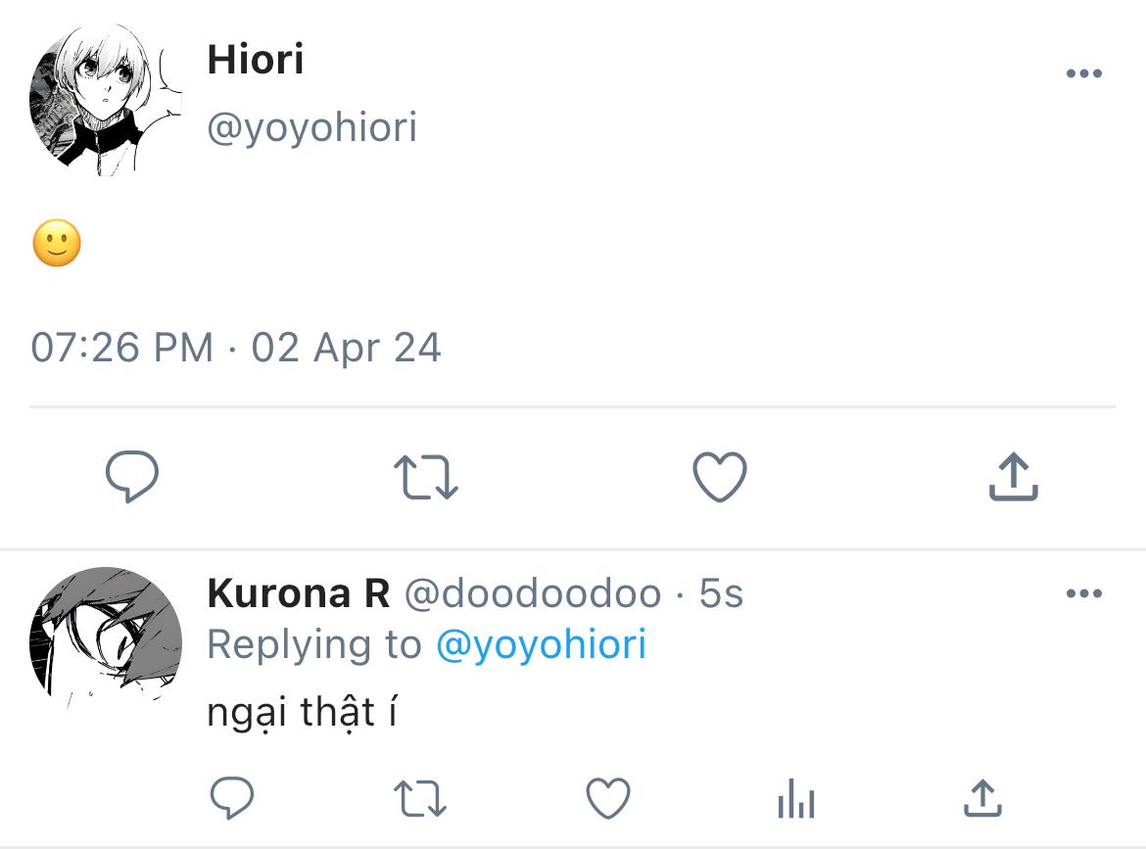Share Kurona R's reply
Screen dimensions: 1146x849
982,799
